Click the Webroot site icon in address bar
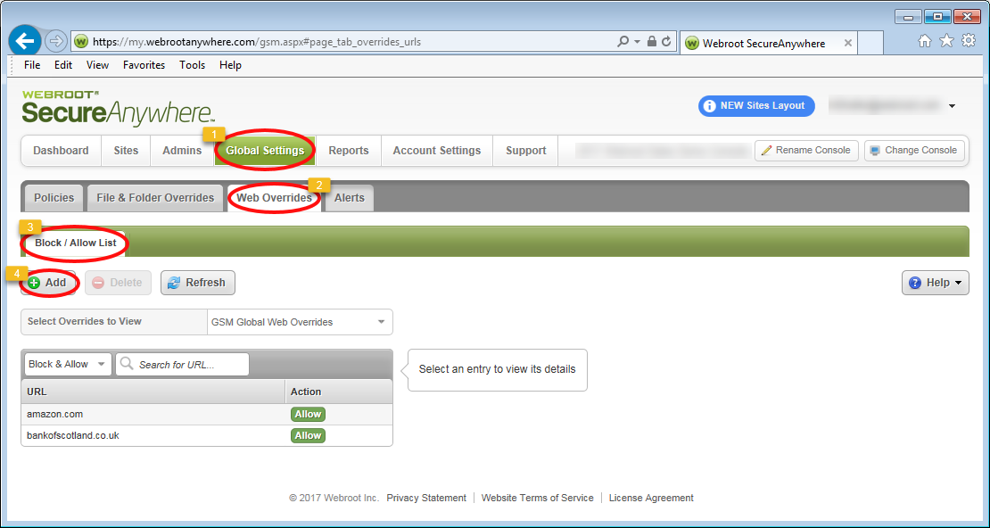990x528 pixels. (81, 42)
